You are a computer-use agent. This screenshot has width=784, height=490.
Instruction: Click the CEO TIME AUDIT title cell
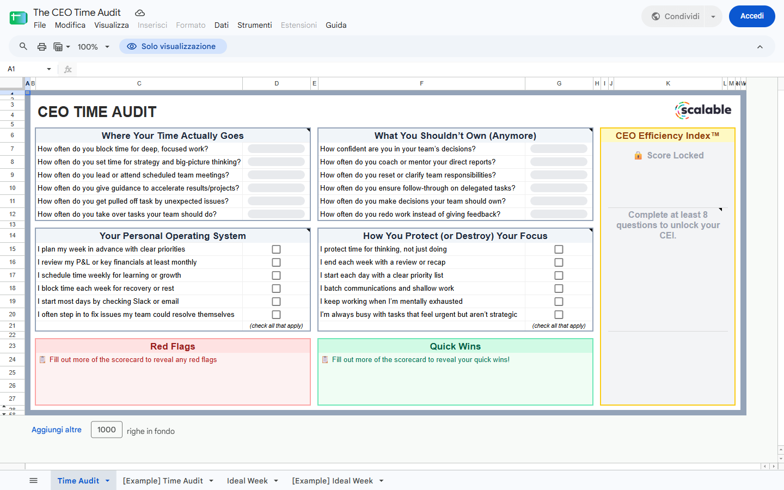97,112
